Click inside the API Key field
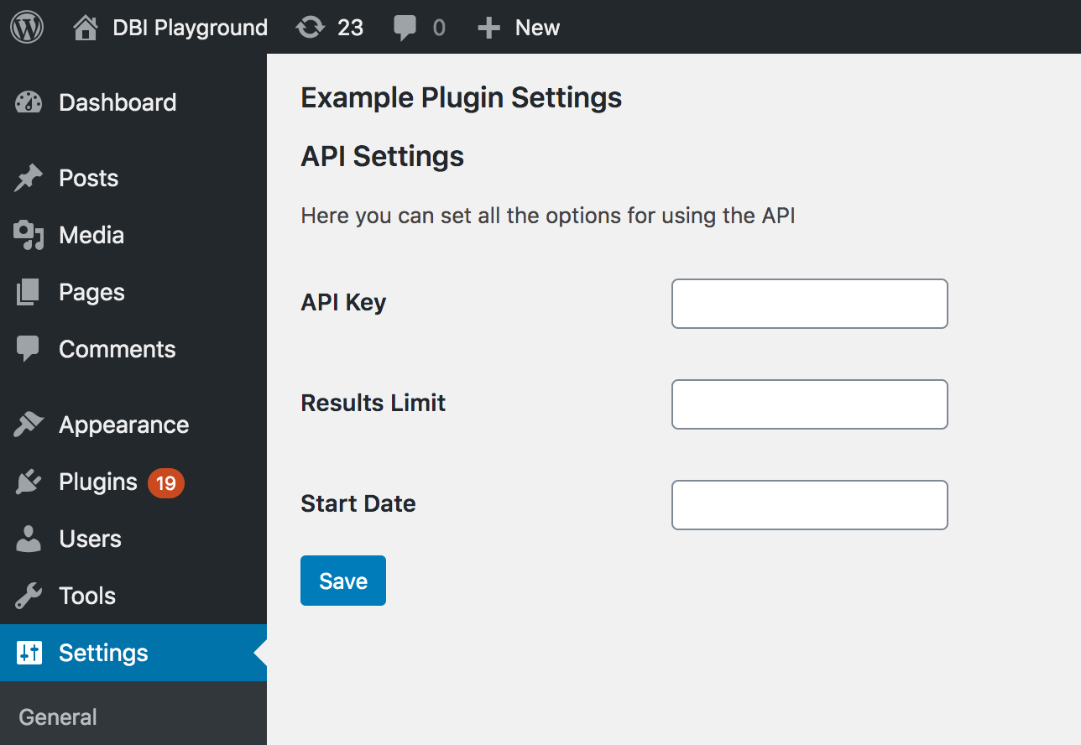Screen dimensions: 1081x745 [808, 304]
